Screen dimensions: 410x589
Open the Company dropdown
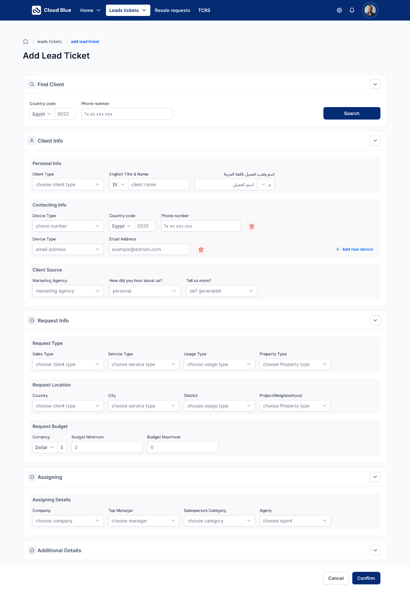(68, 521)
